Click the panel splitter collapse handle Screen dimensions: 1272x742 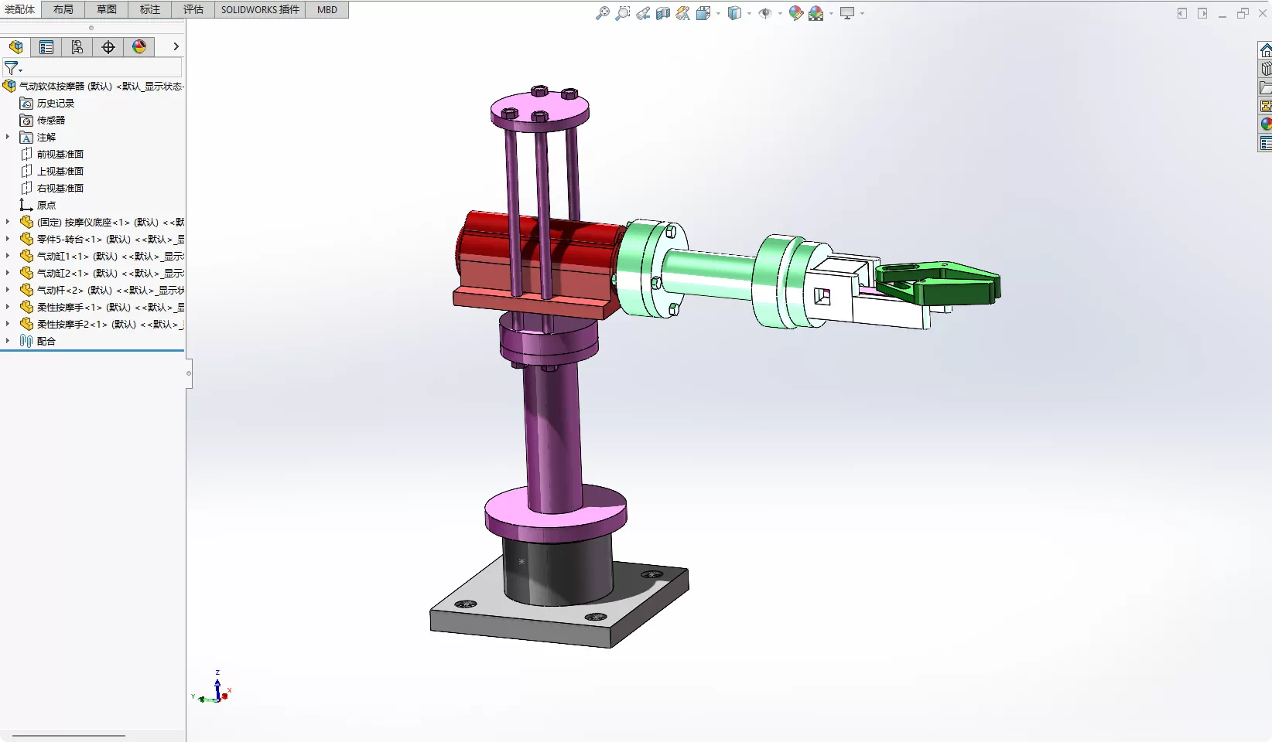(189, 374)
